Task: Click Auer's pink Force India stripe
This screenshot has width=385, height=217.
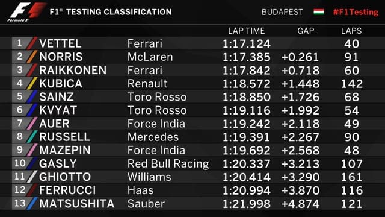Action: (32, 123)
